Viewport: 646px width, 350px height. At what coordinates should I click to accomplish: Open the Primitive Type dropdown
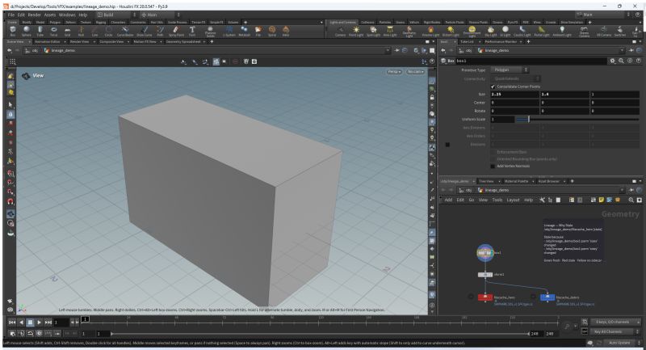coord(511,70)
